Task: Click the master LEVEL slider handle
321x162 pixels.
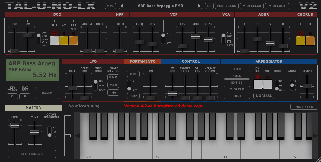Action: tap(15, 125)
